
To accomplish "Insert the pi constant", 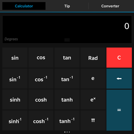I will (93, 120).
